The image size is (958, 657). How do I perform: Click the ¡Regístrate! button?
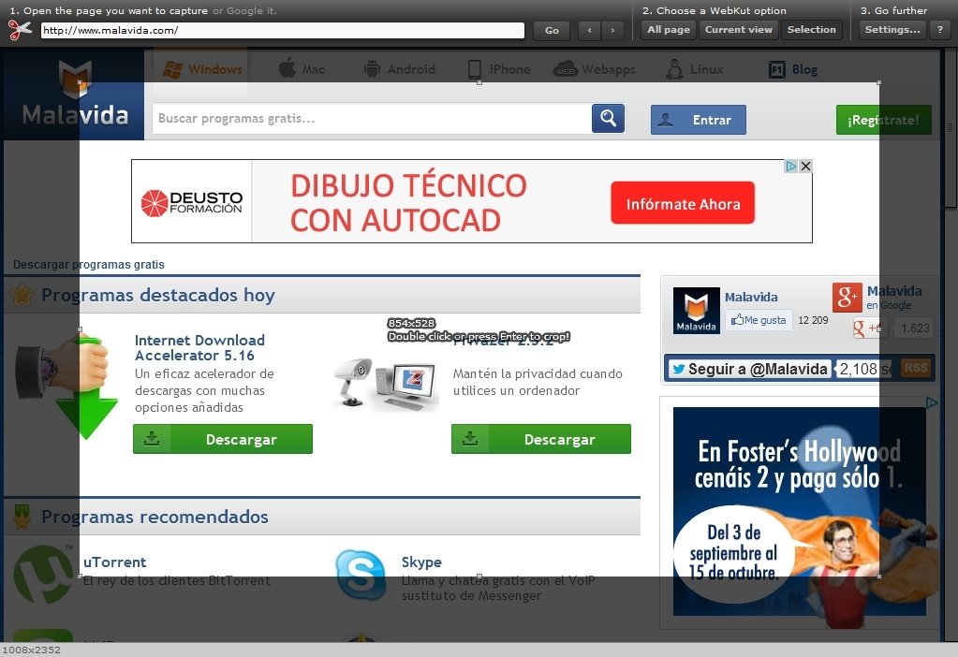tap(883, 120)
